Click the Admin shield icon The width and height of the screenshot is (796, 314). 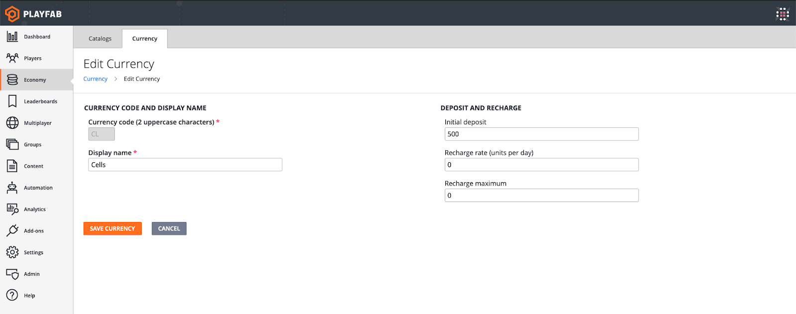12,274
